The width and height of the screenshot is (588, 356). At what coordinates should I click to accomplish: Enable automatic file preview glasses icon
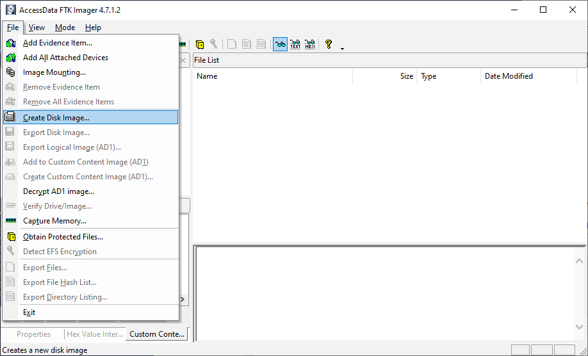click(280, 44)
